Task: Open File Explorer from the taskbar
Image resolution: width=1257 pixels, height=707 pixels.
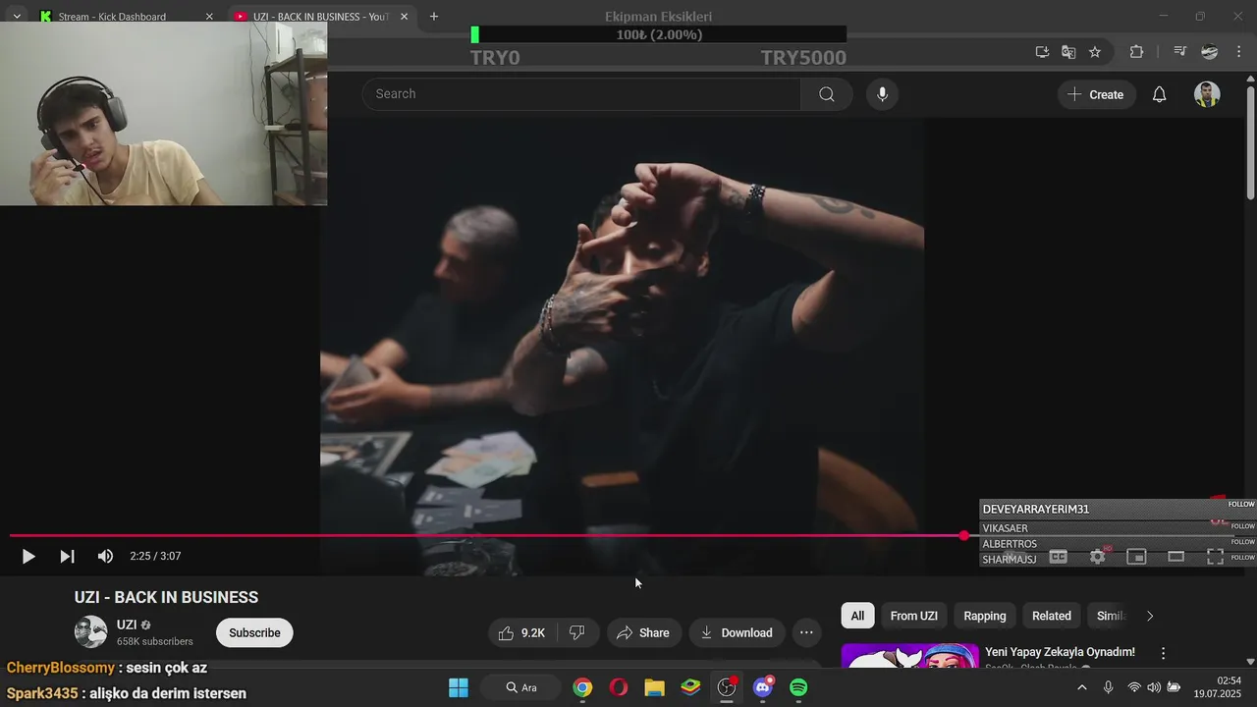Action: (x=655, y=687)
